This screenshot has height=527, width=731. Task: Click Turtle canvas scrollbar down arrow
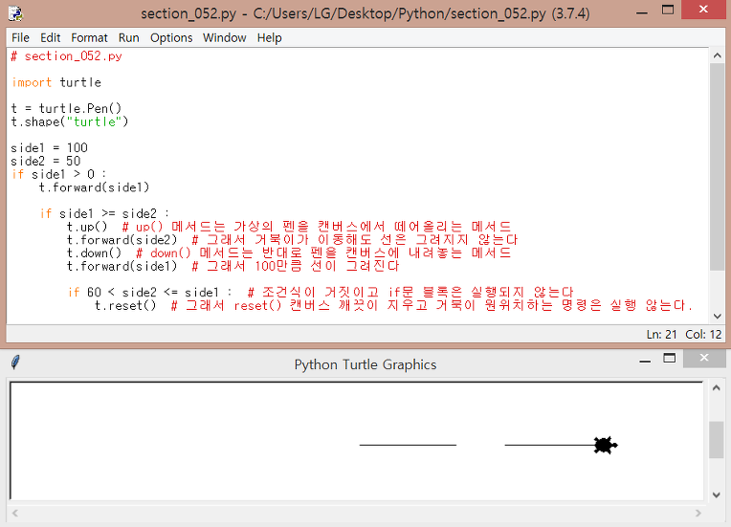coord(716,494)
